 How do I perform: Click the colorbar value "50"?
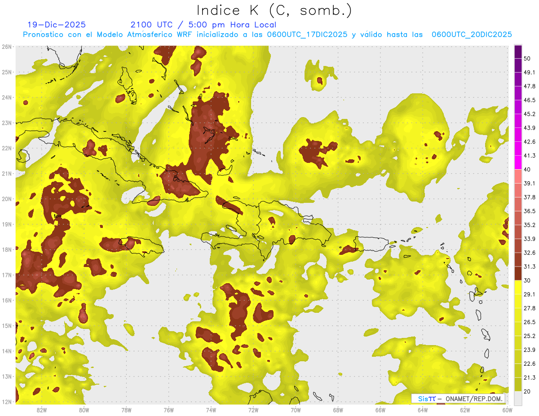[527, 58]
